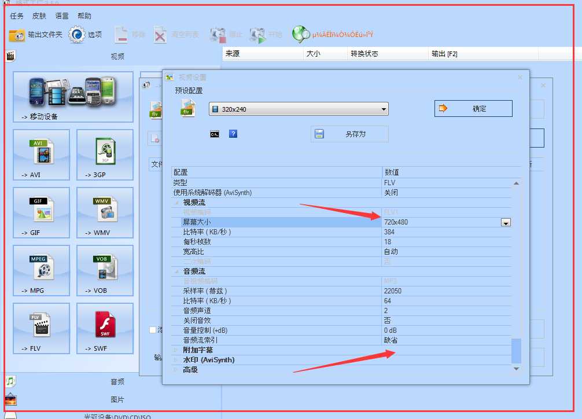Select the 音频流索引 row
582x419 pixels.
tap(341, 340)
